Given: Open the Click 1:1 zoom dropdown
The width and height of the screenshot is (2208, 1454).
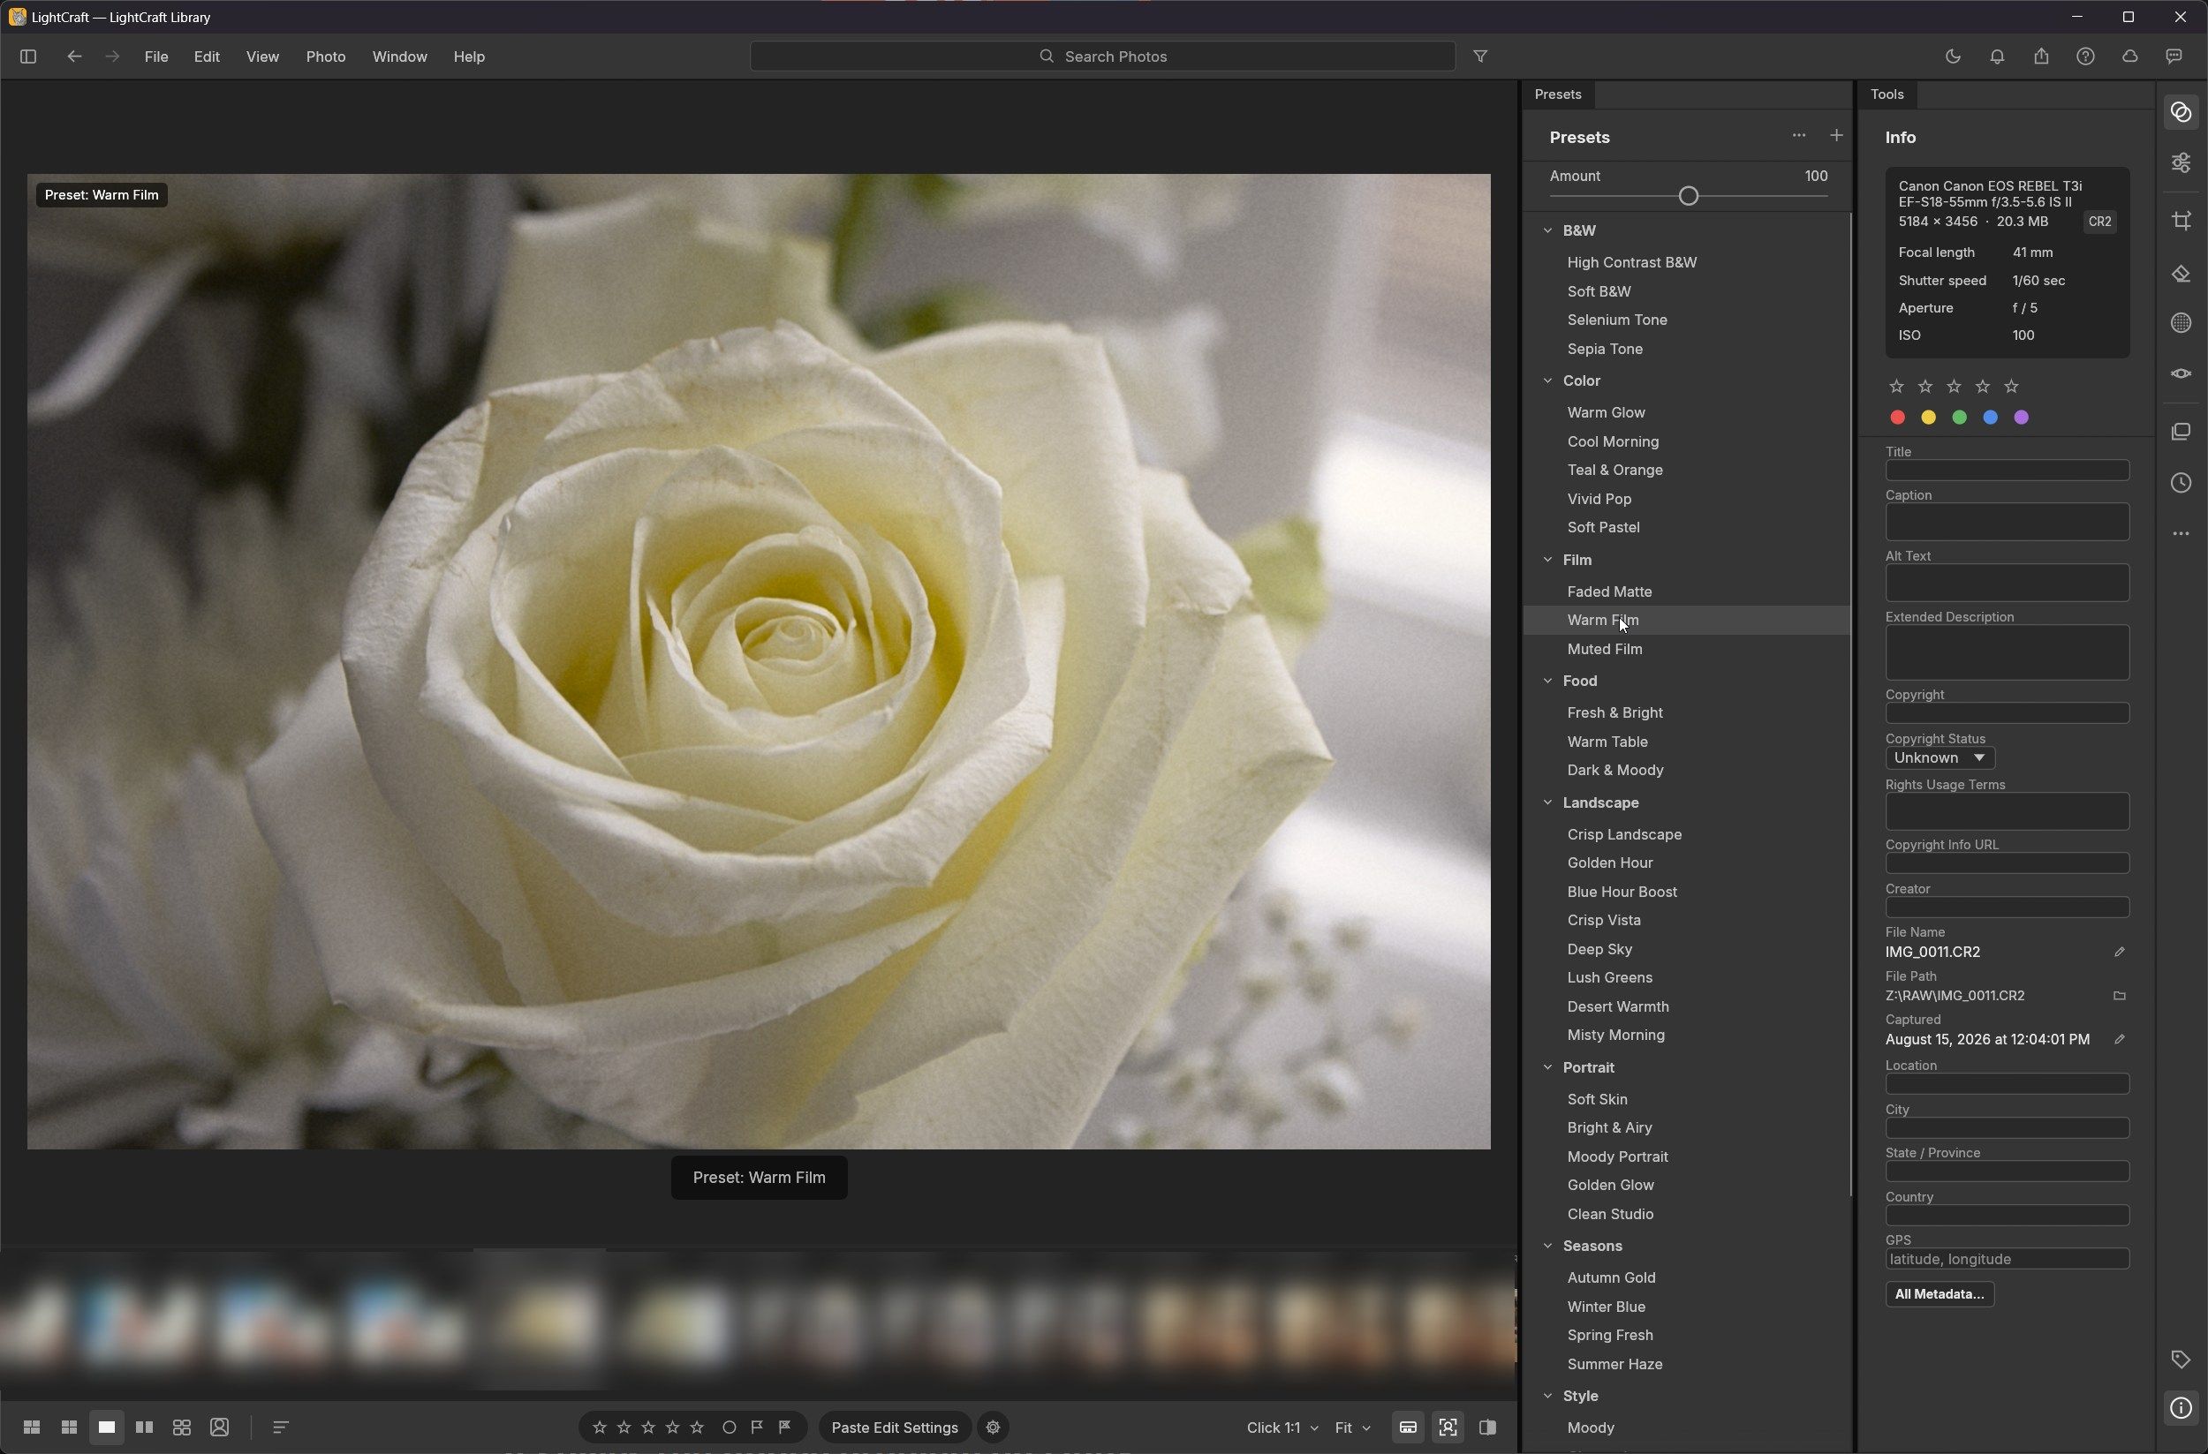Looking at the screenshot, I should pos(1282,1428).
